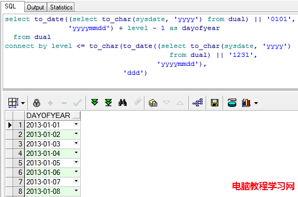Image resolution: width=298 pixels, height=197 pixels.
Task: Switch to the SQL tab
Action: (x=12, y=6)
